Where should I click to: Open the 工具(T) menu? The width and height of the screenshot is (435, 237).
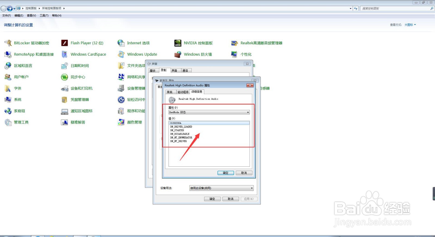pos(44,15)
